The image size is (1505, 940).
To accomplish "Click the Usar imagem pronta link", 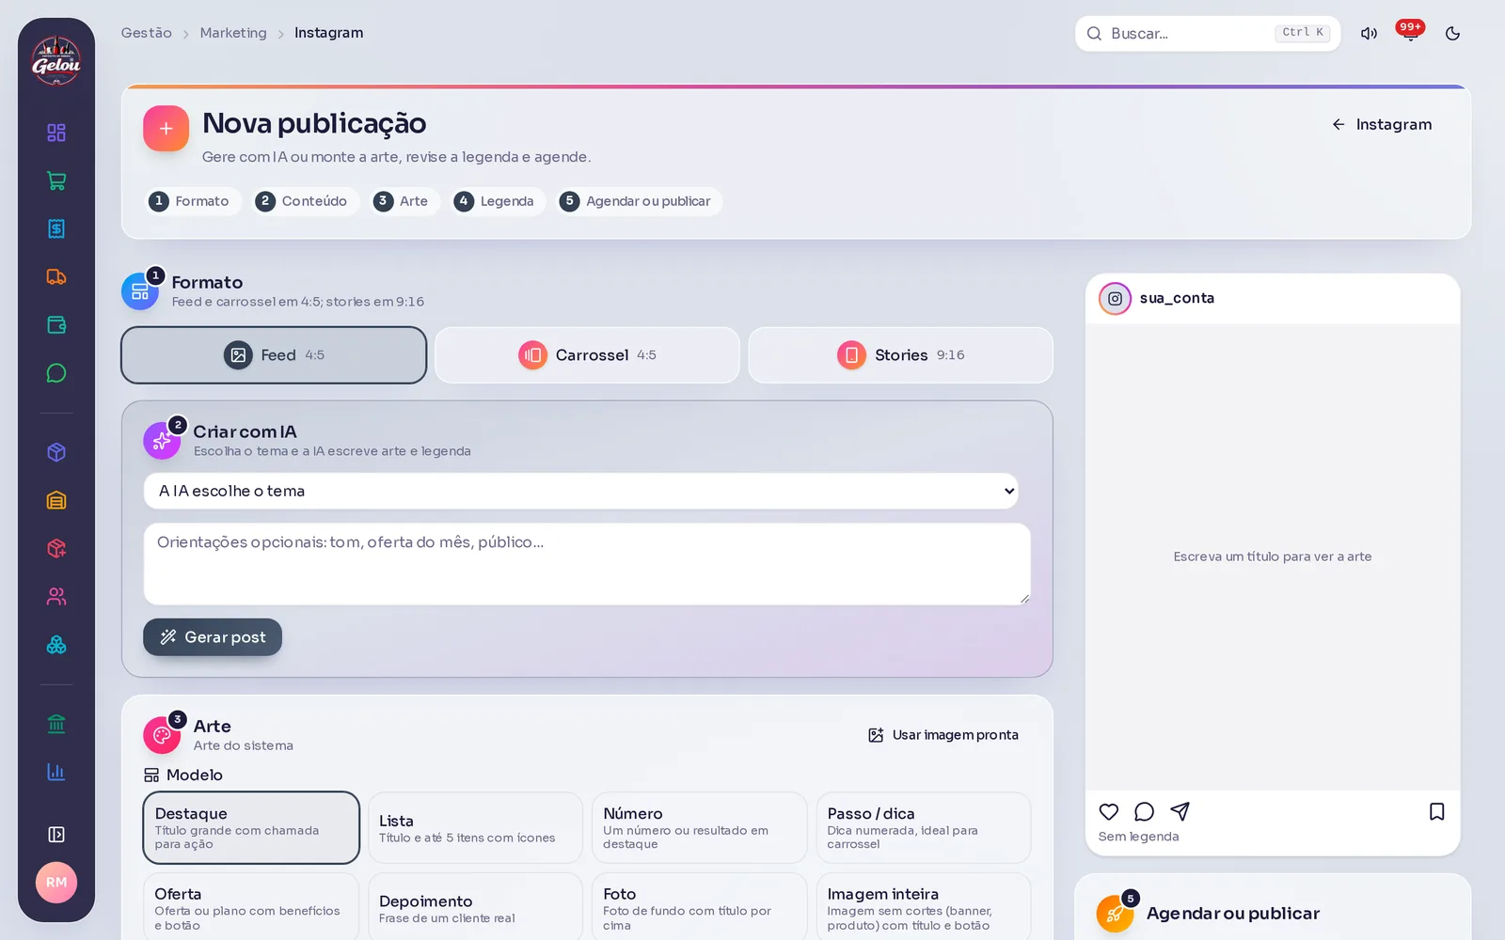I will tap(943, 735).
